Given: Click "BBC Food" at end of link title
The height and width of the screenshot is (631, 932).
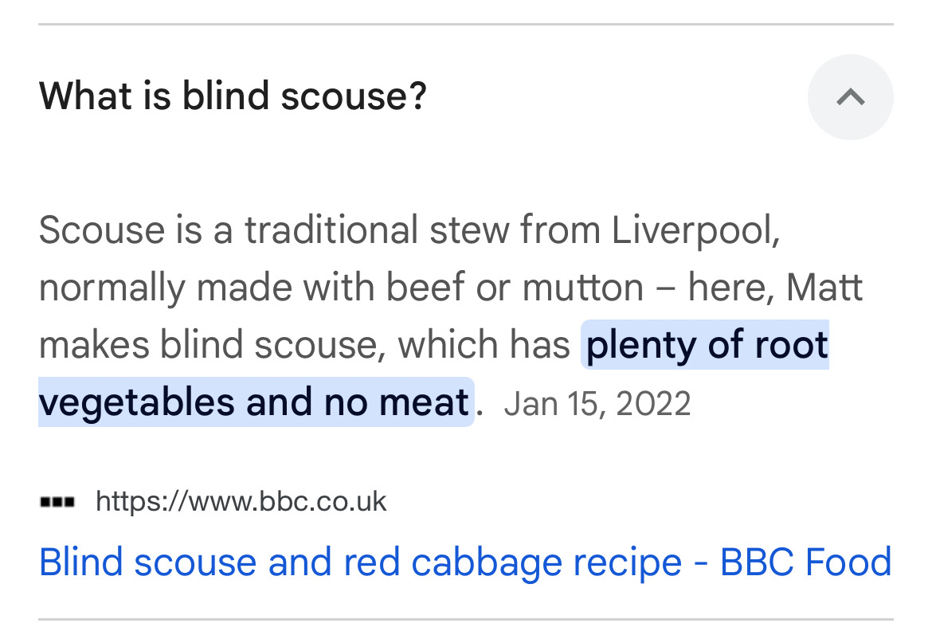Looking at the screenshot, I should (x=805, y=562).
